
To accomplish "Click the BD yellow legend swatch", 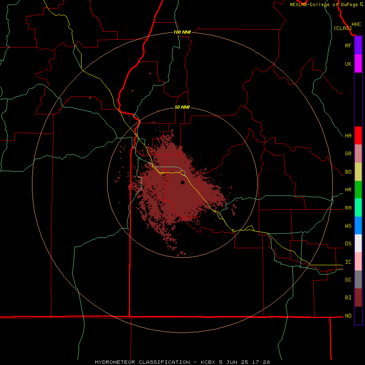I will coord(358,172).
